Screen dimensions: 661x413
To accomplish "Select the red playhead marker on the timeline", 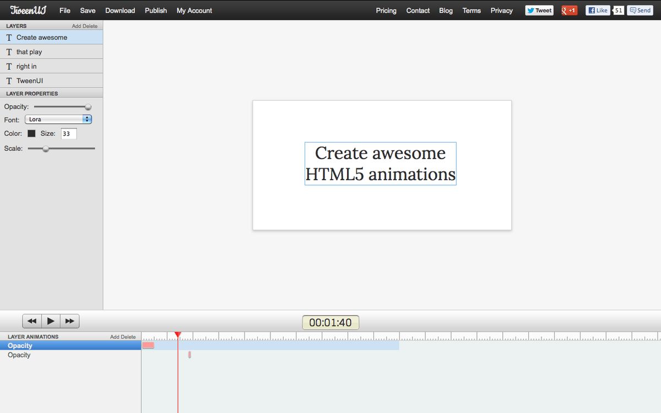I will pyautogui.click(x=177, y=334).
